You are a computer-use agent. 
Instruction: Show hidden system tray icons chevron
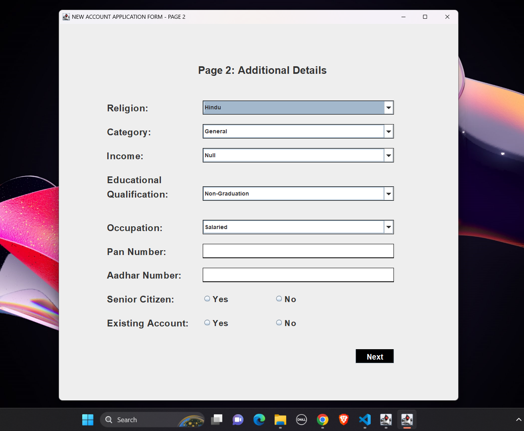(x=518, y=420)
